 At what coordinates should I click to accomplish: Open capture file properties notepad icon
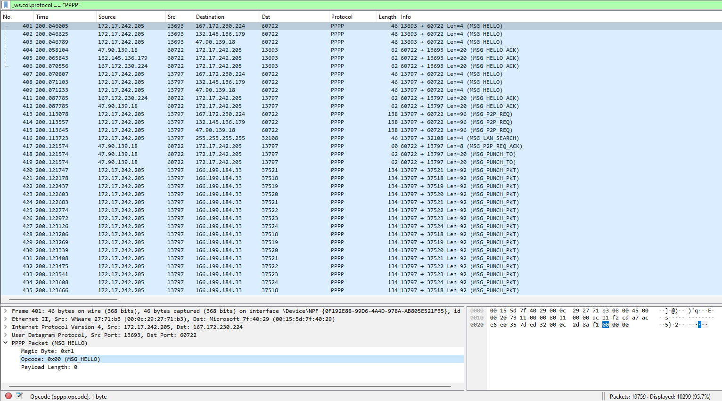pyautogui.click(x=19, y=396)
